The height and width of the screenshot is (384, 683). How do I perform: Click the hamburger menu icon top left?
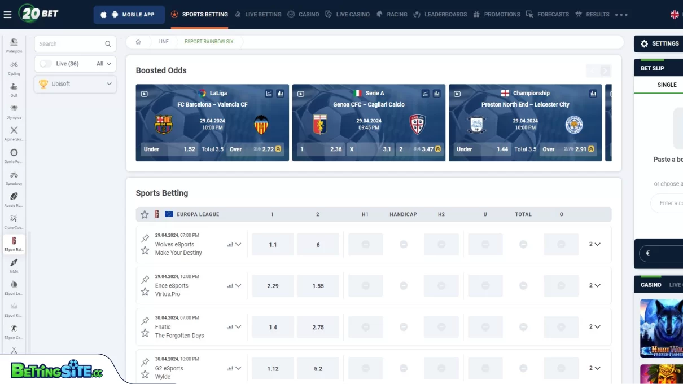click(7, 14)
